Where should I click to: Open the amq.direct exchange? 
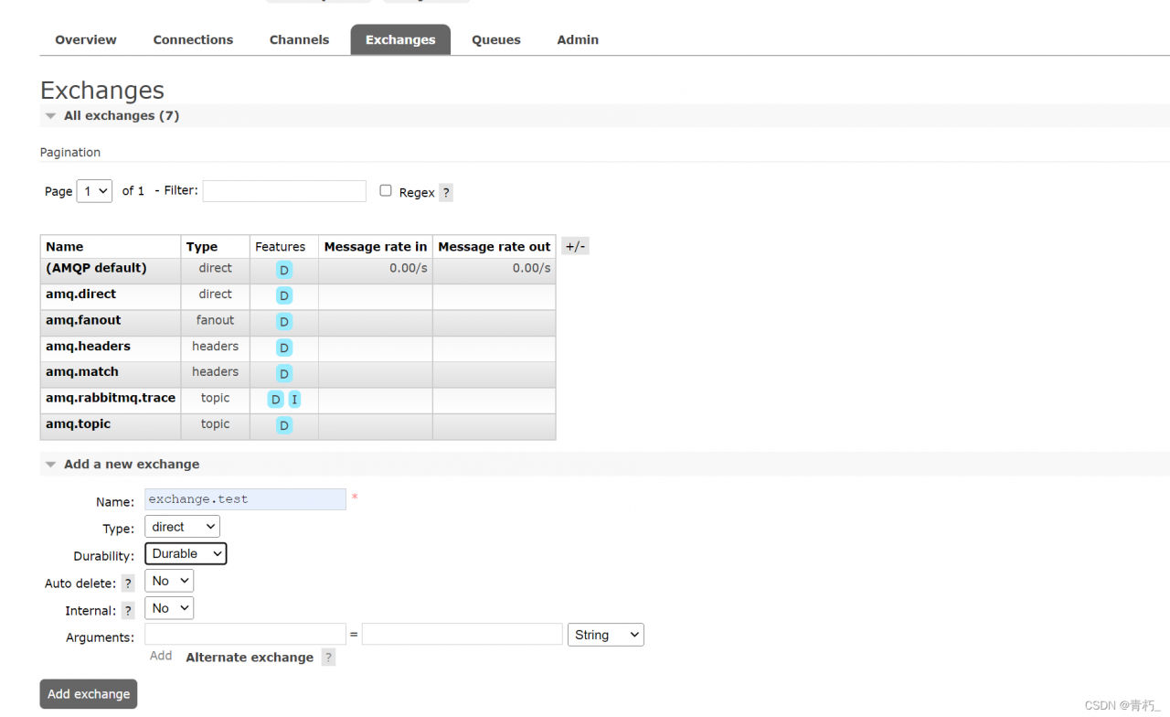[x=80, y=294]
